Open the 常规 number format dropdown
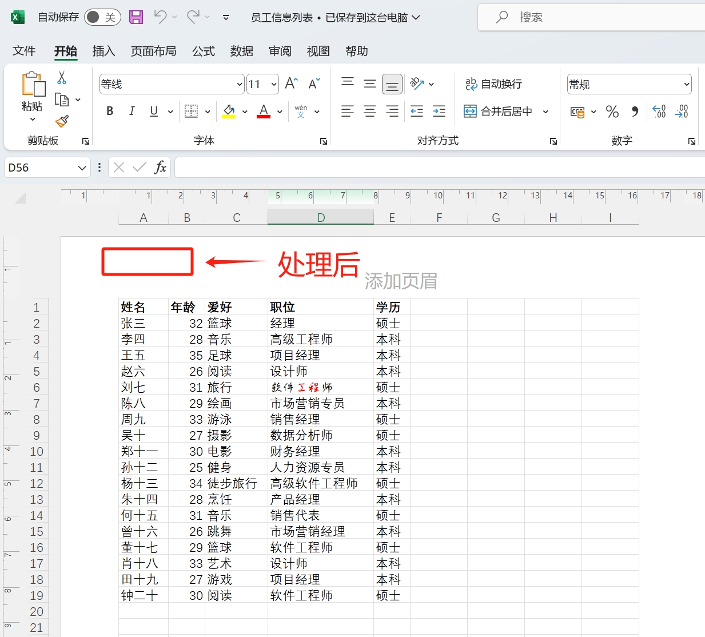The width and height of the screenshot is (705, 637). point(688,84)
